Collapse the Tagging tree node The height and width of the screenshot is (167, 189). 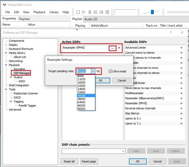(x=11, y=101)
